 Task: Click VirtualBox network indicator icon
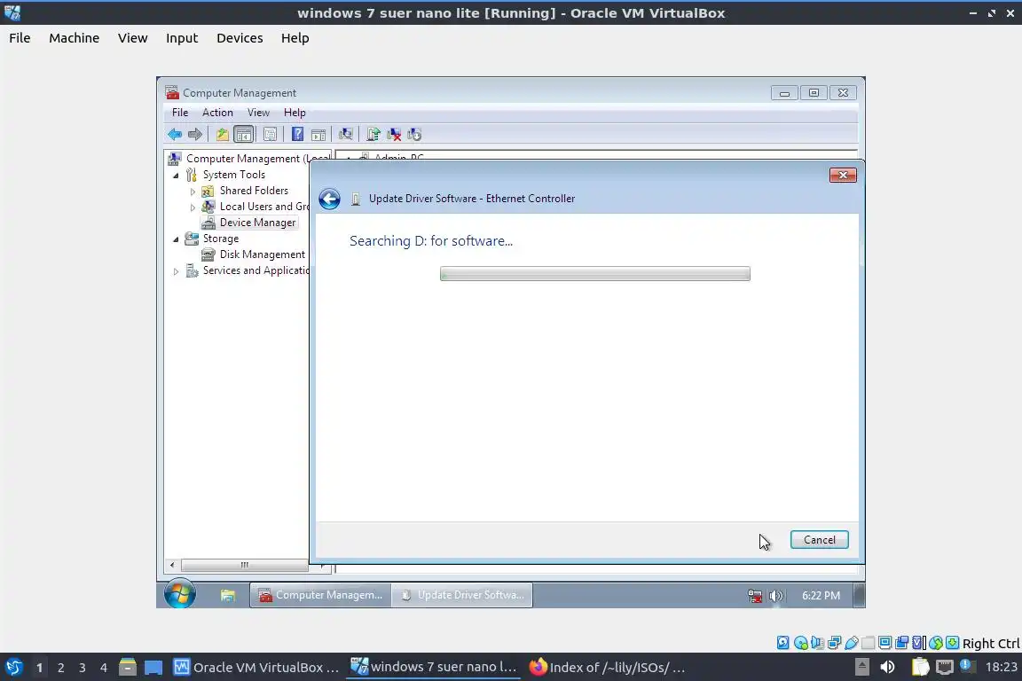click(x=834, y=643)
